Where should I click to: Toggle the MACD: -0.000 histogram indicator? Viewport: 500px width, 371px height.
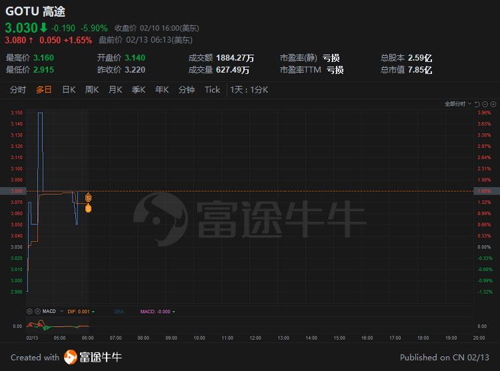[x=157, y=312]
